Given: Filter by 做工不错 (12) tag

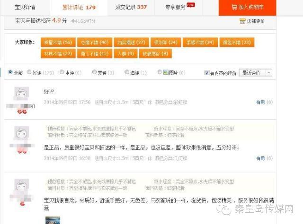Looking at the screenshot, I should 95,53.
